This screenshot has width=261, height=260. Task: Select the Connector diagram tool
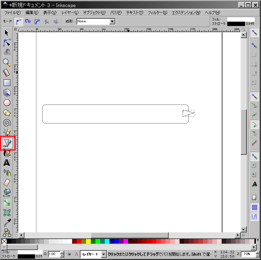tap(7, 233)
